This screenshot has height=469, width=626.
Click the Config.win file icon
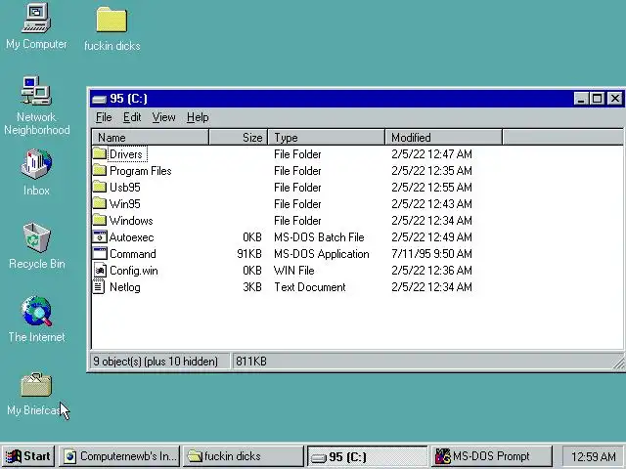tap(100, 271)
